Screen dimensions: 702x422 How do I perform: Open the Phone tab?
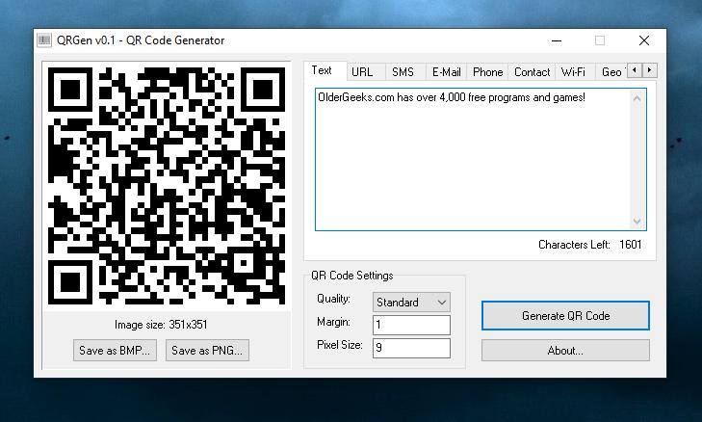click(487, 71)
